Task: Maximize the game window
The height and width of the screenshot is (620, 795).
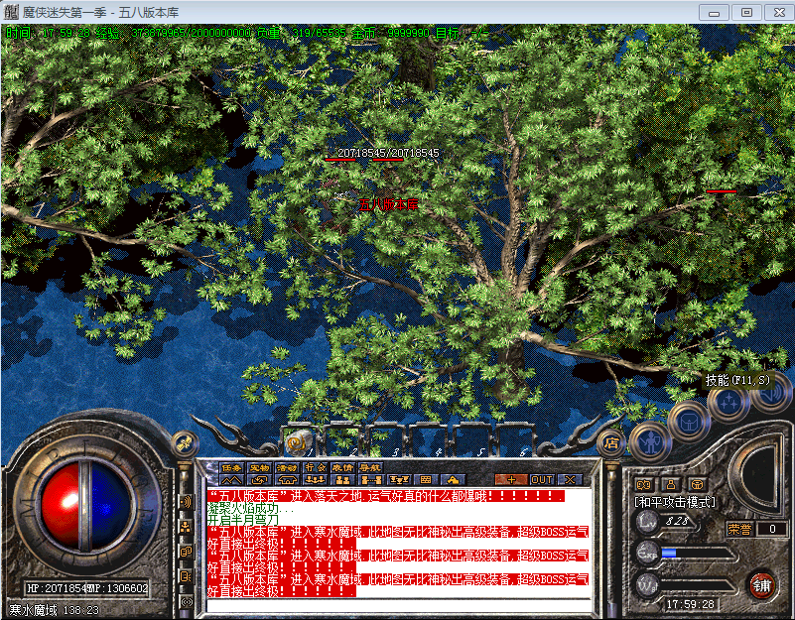Action: click(x=746, y=13)
